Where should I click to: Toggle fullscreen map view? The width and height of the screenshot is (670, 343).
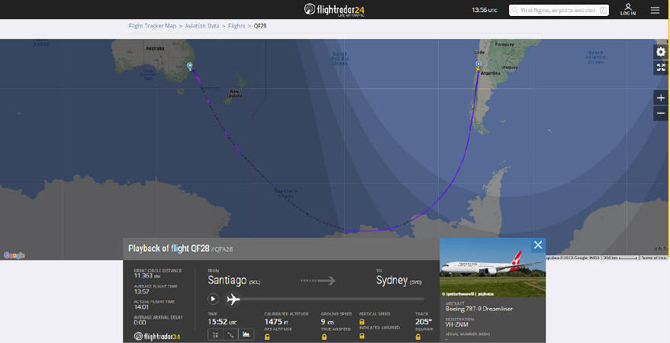[661, 67]
